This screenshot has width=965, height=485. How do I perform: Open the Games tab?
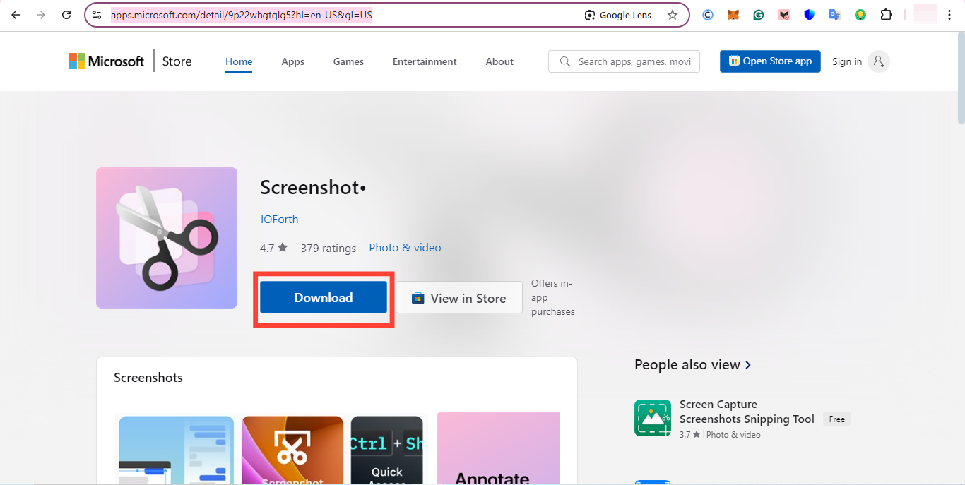(348, 61)
